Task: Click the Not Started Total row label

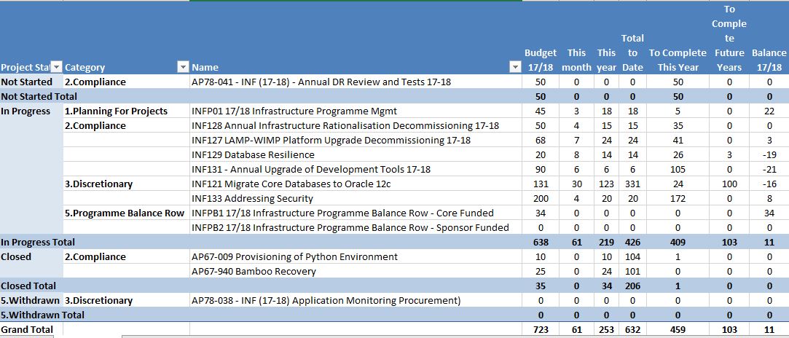Action: 39,97
